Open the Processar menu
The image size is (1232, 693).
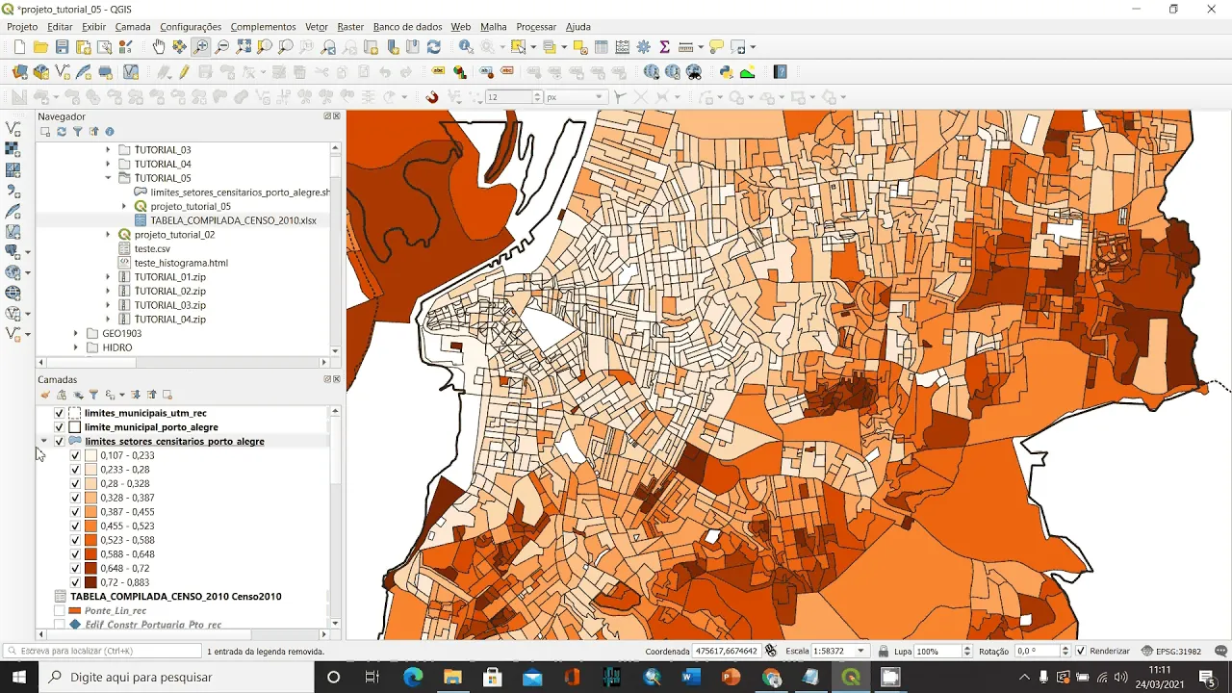(536, 27)
